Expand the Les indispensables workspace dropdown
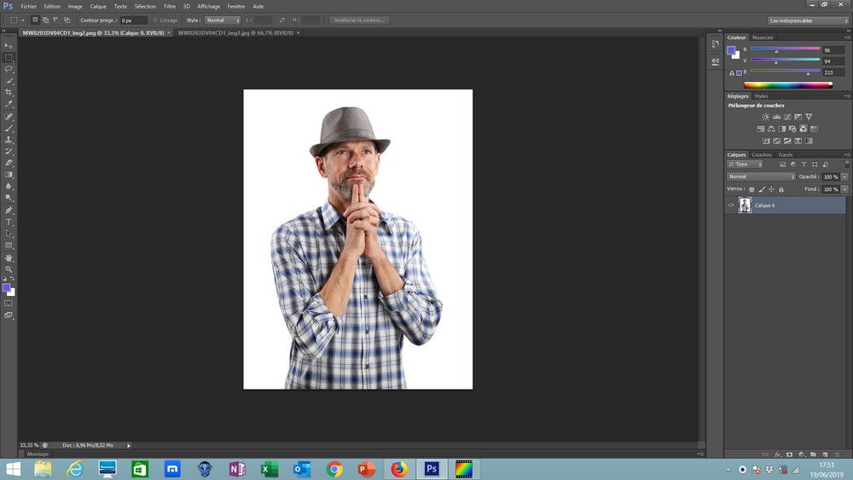The image size is (853, 480). coord(808,20)
